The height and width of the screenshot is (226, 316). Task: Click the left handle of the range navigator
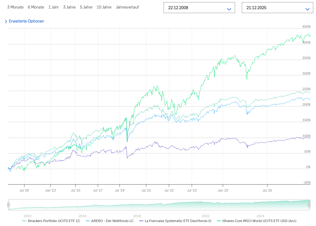(x=9, y=205)
